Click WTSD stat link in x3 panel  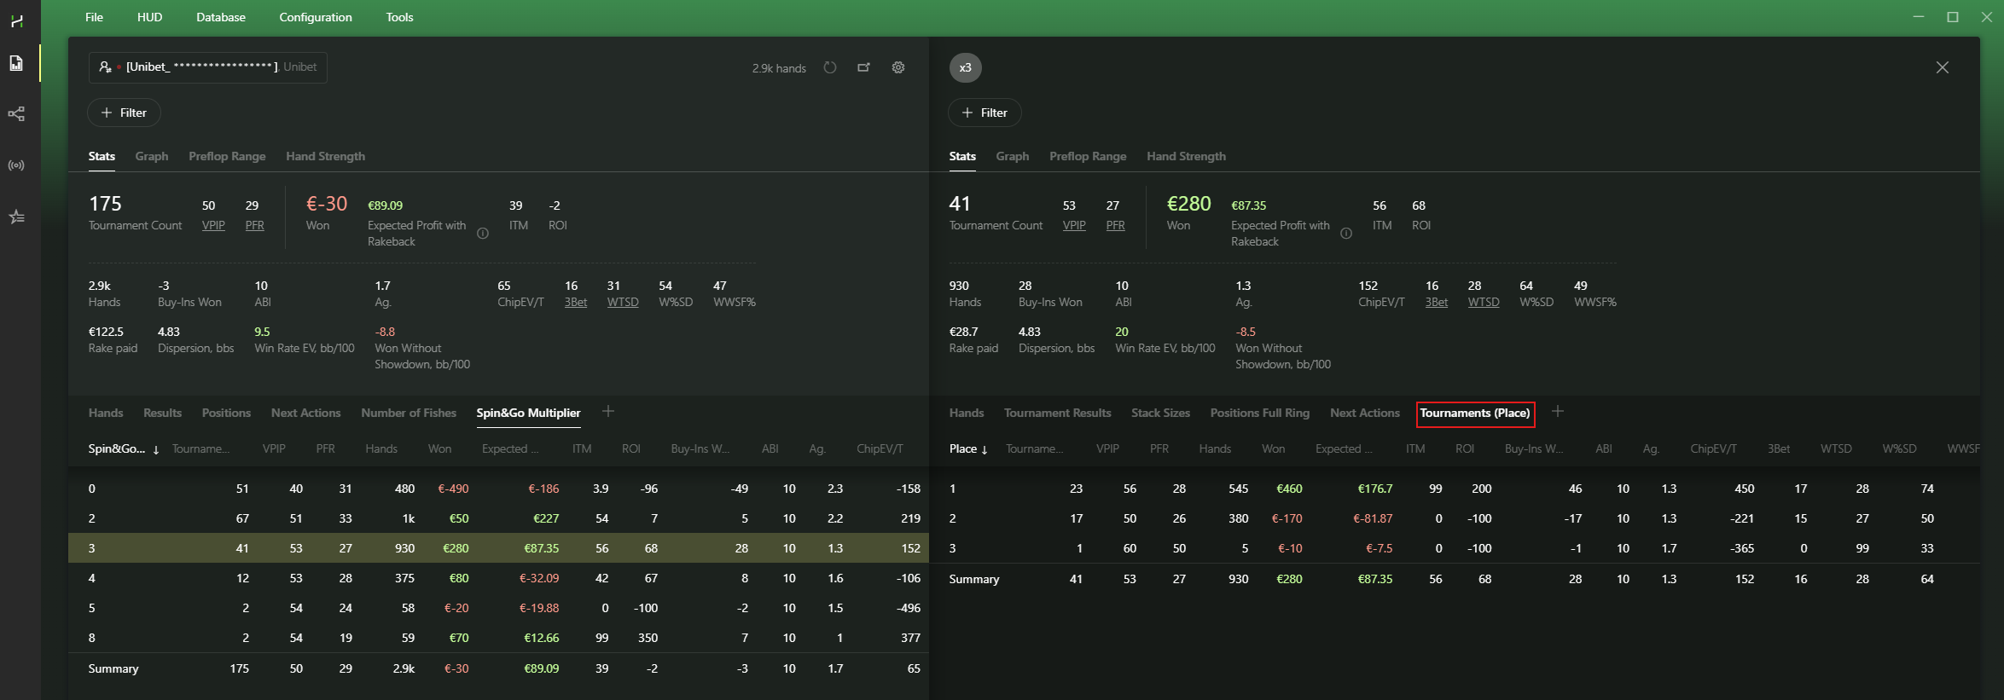[1484, 302]
